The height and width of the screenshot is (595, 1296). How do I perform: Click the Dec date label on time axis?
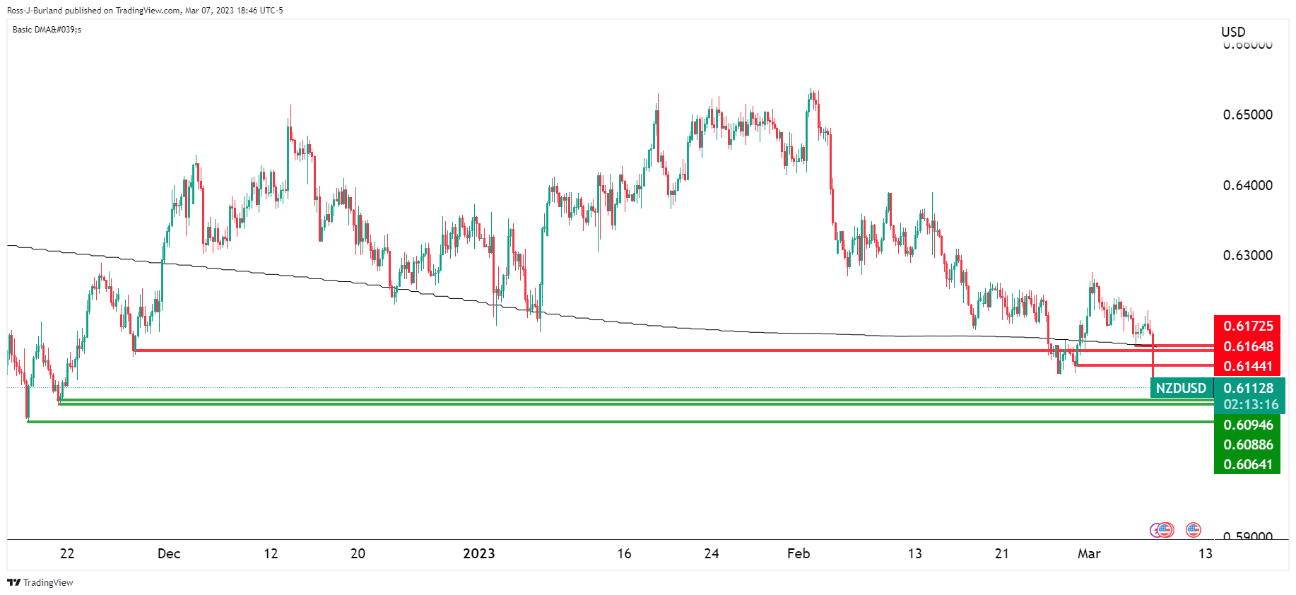tap(169, 553)
